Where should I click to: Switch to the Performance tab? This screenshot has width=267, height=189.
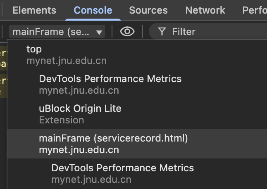[254, 10]
